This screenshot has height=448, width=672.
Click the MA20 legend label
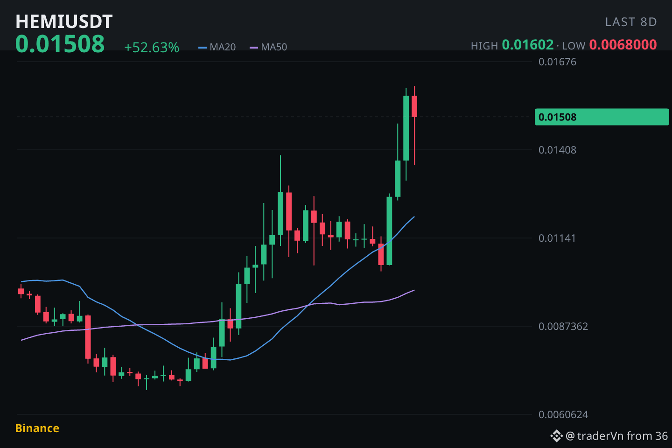tap(223, 47)
